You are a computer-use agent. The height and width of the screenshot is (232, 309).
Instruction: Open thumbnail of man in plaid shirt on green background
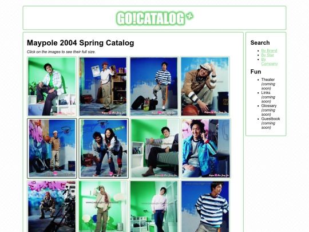coord(52,86)
